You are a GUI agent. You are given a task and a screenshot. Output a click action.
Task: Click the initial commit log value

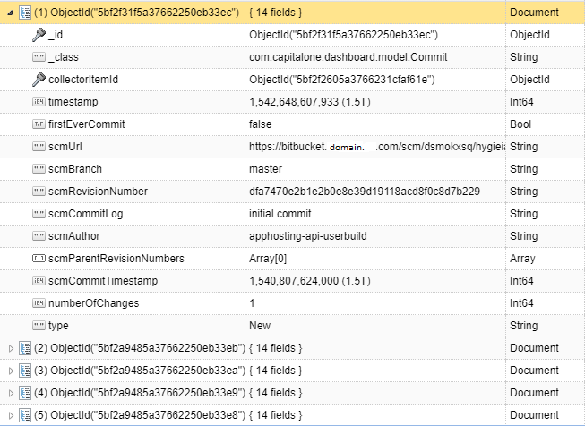(280, 214)
